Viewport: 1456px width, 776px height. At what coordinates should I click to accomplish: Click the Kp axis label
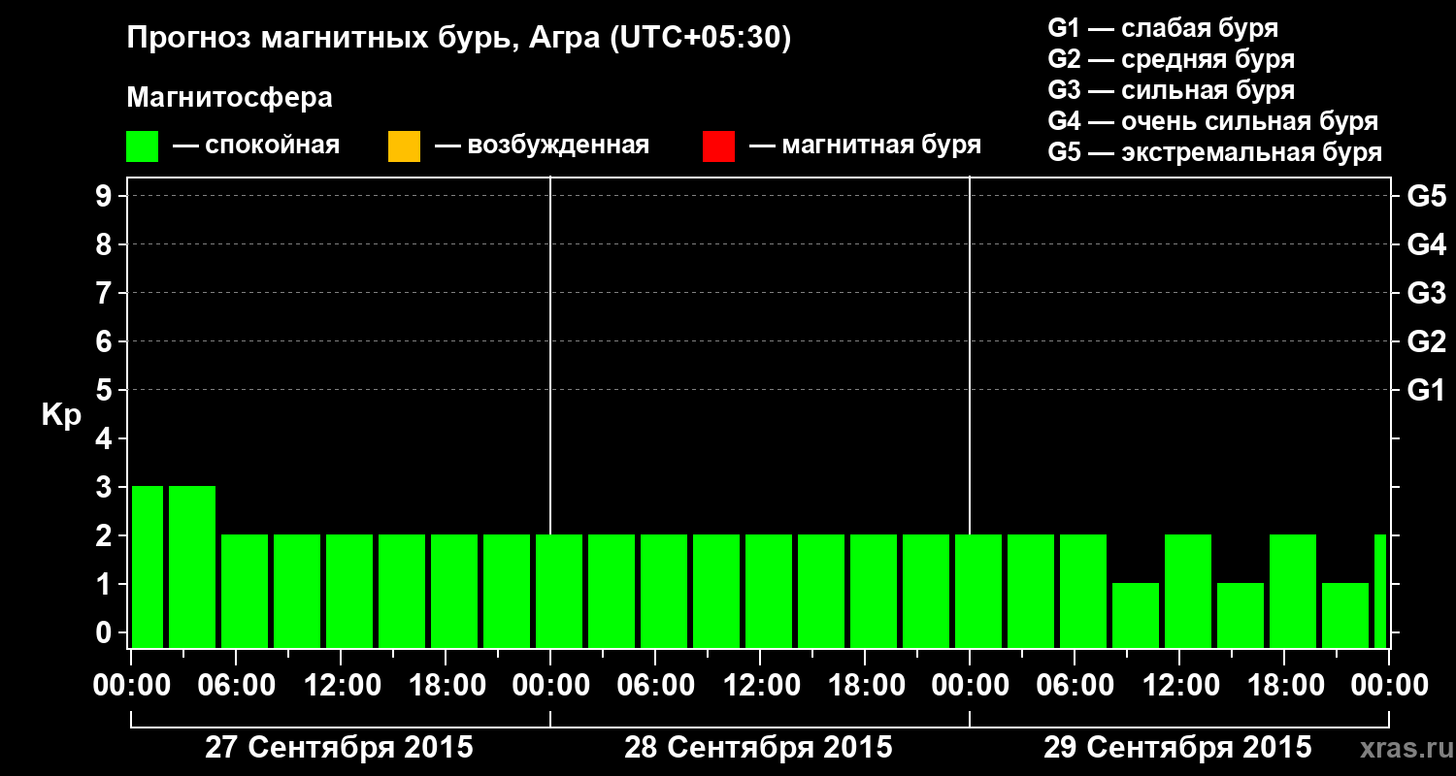[61, 415]
